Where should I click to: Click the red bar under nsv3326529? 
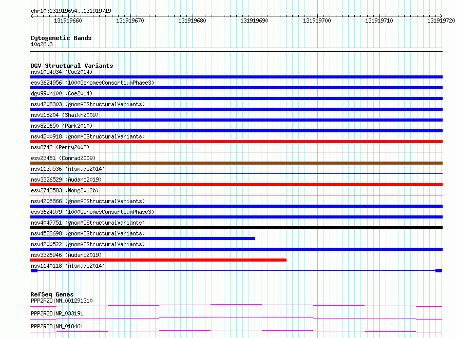[236, 185]
